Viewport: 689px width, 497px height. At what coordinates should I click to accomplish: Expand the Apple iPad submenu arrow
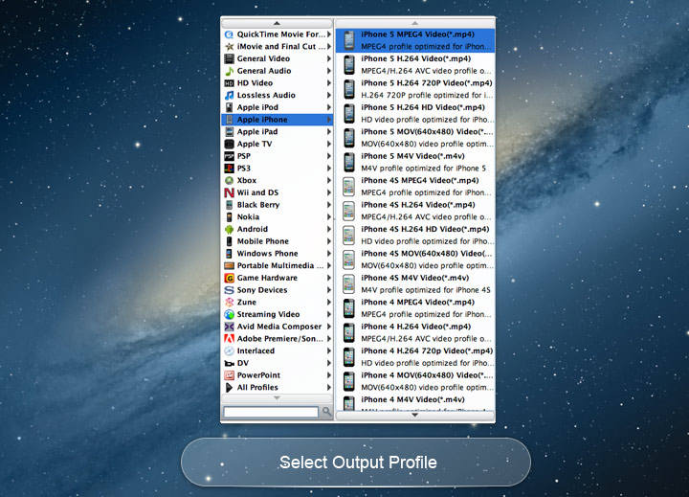tap(328, 131)
